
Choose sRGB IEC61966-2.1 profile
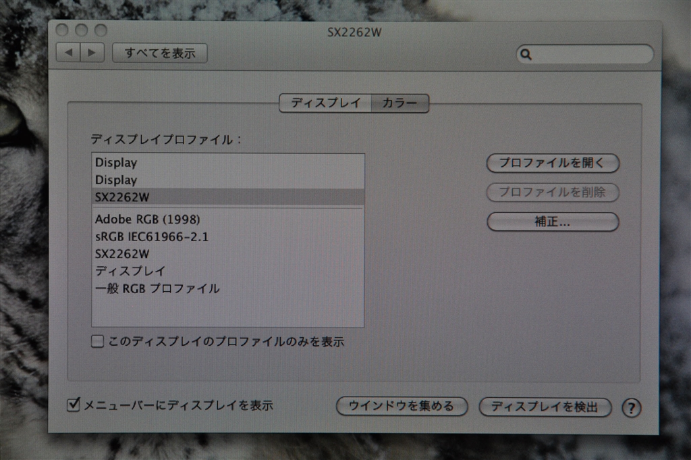click(x=228, y=237)
